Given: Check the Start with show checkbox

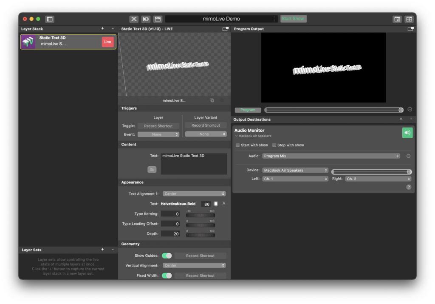Looking at the screenshot, I should pyautogui.click(x=237, y=145).
